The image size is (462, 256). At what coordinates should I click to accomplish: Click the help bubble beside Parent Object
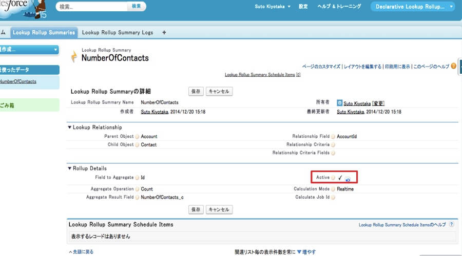(x=137, y=137)
